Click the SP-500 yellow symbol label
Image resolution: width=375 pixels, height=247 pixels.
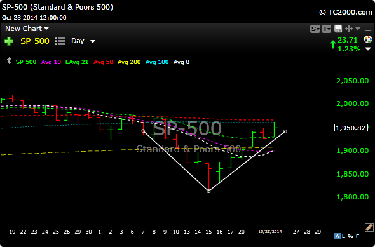[35, 41]
